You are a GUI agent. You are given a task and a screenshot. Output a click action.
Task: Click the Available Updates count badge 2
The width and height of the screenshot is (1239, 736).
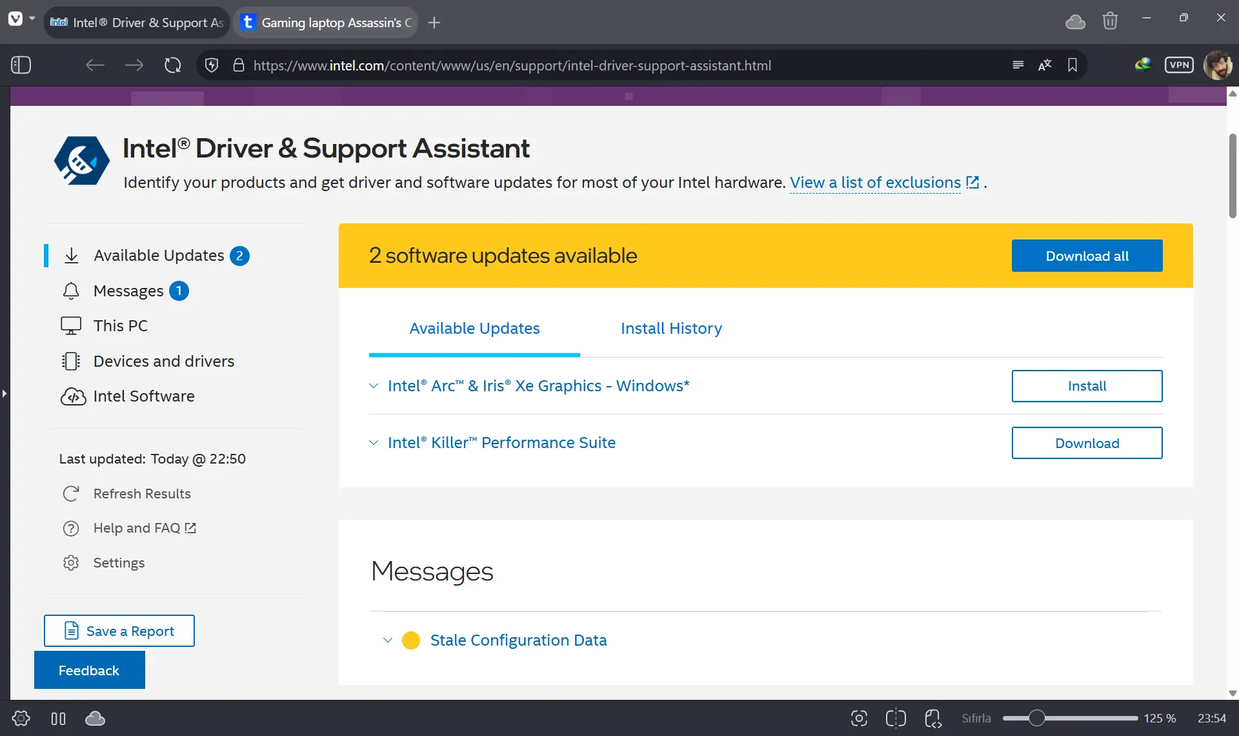[x=239, y=256]
